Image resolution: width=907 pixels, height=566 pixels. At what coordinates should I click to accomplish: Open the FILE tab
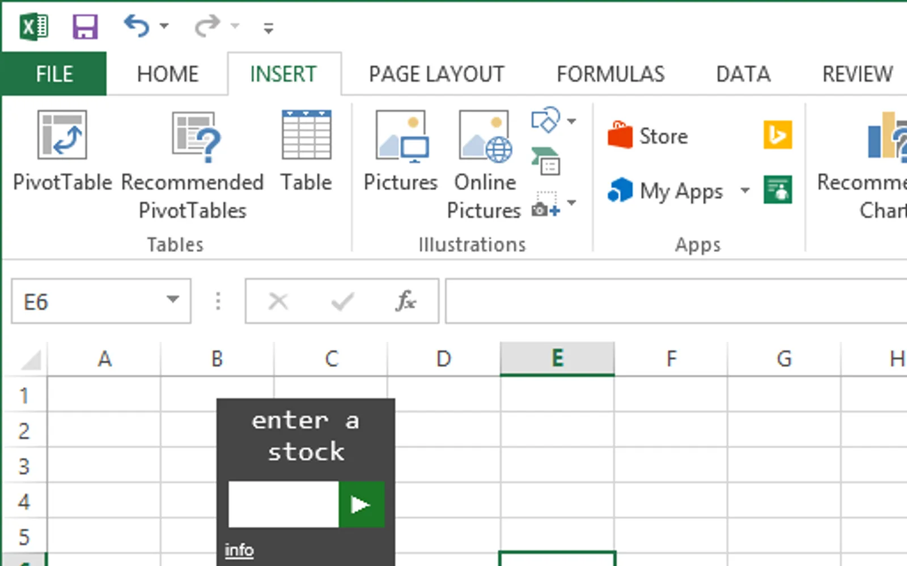(x=54, y=74)
